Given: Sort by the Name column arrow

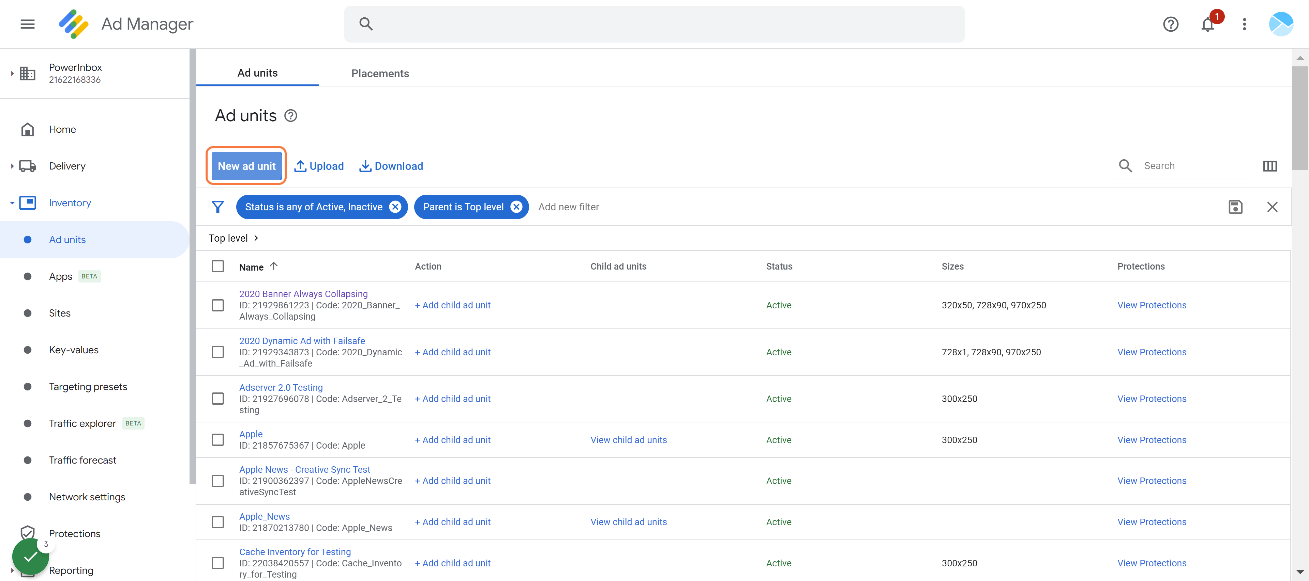Looking at the screenshot, I should point(273,267).
